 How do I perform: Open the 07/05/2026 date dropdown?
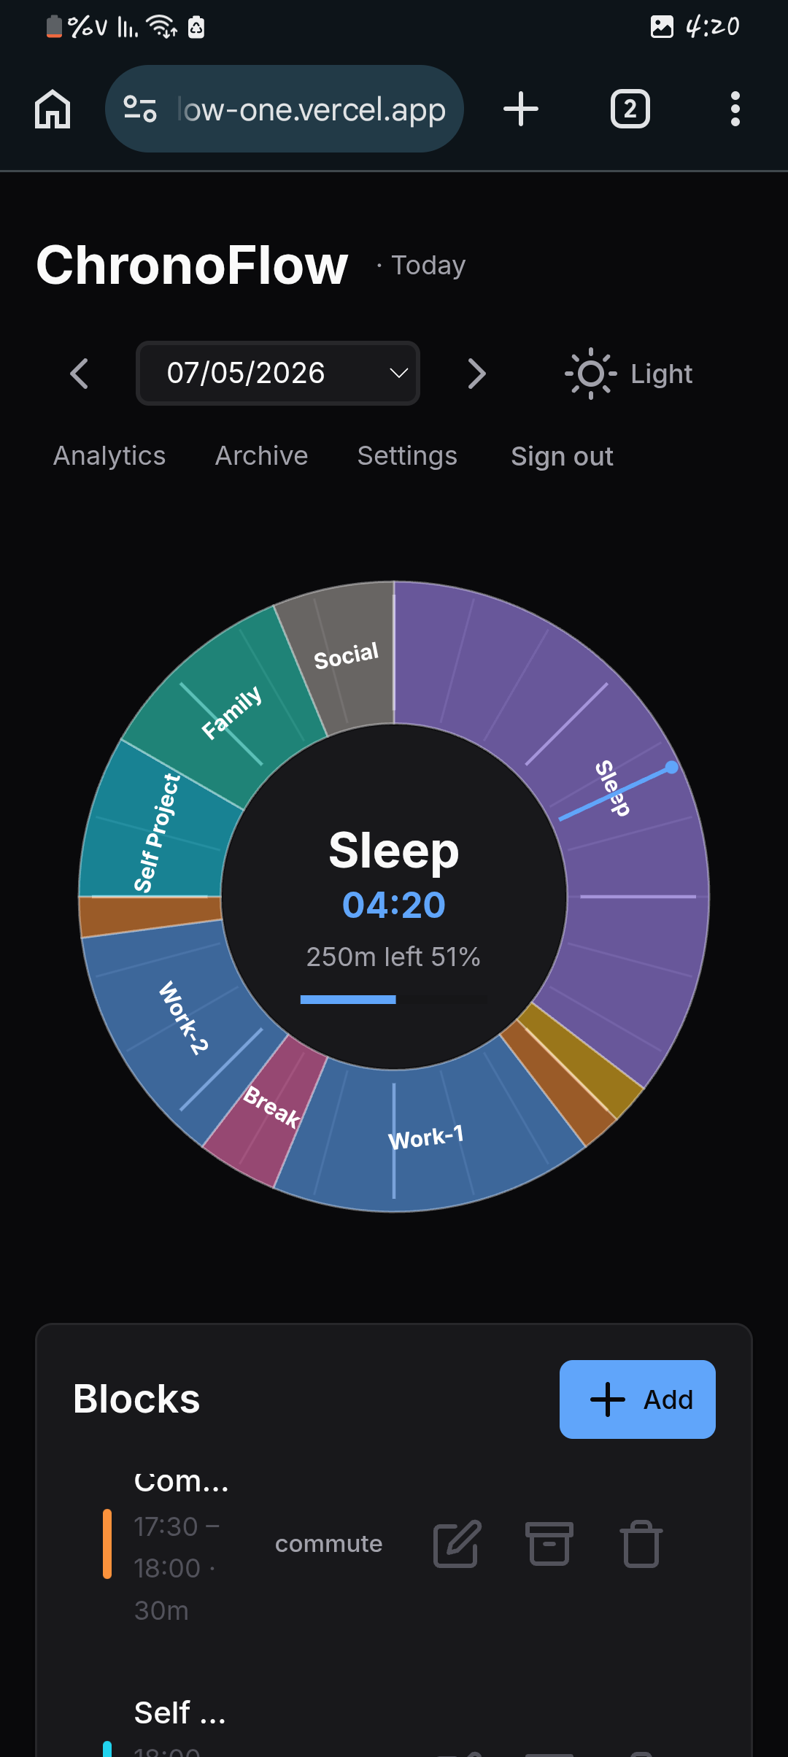pyautogui.click(x=278, y=373)
